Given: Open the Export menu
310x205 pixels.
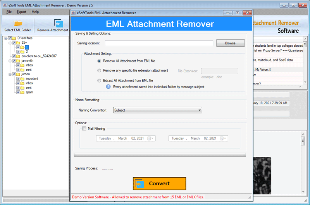Looking at the screenshot, I should (x=22, y=12).
